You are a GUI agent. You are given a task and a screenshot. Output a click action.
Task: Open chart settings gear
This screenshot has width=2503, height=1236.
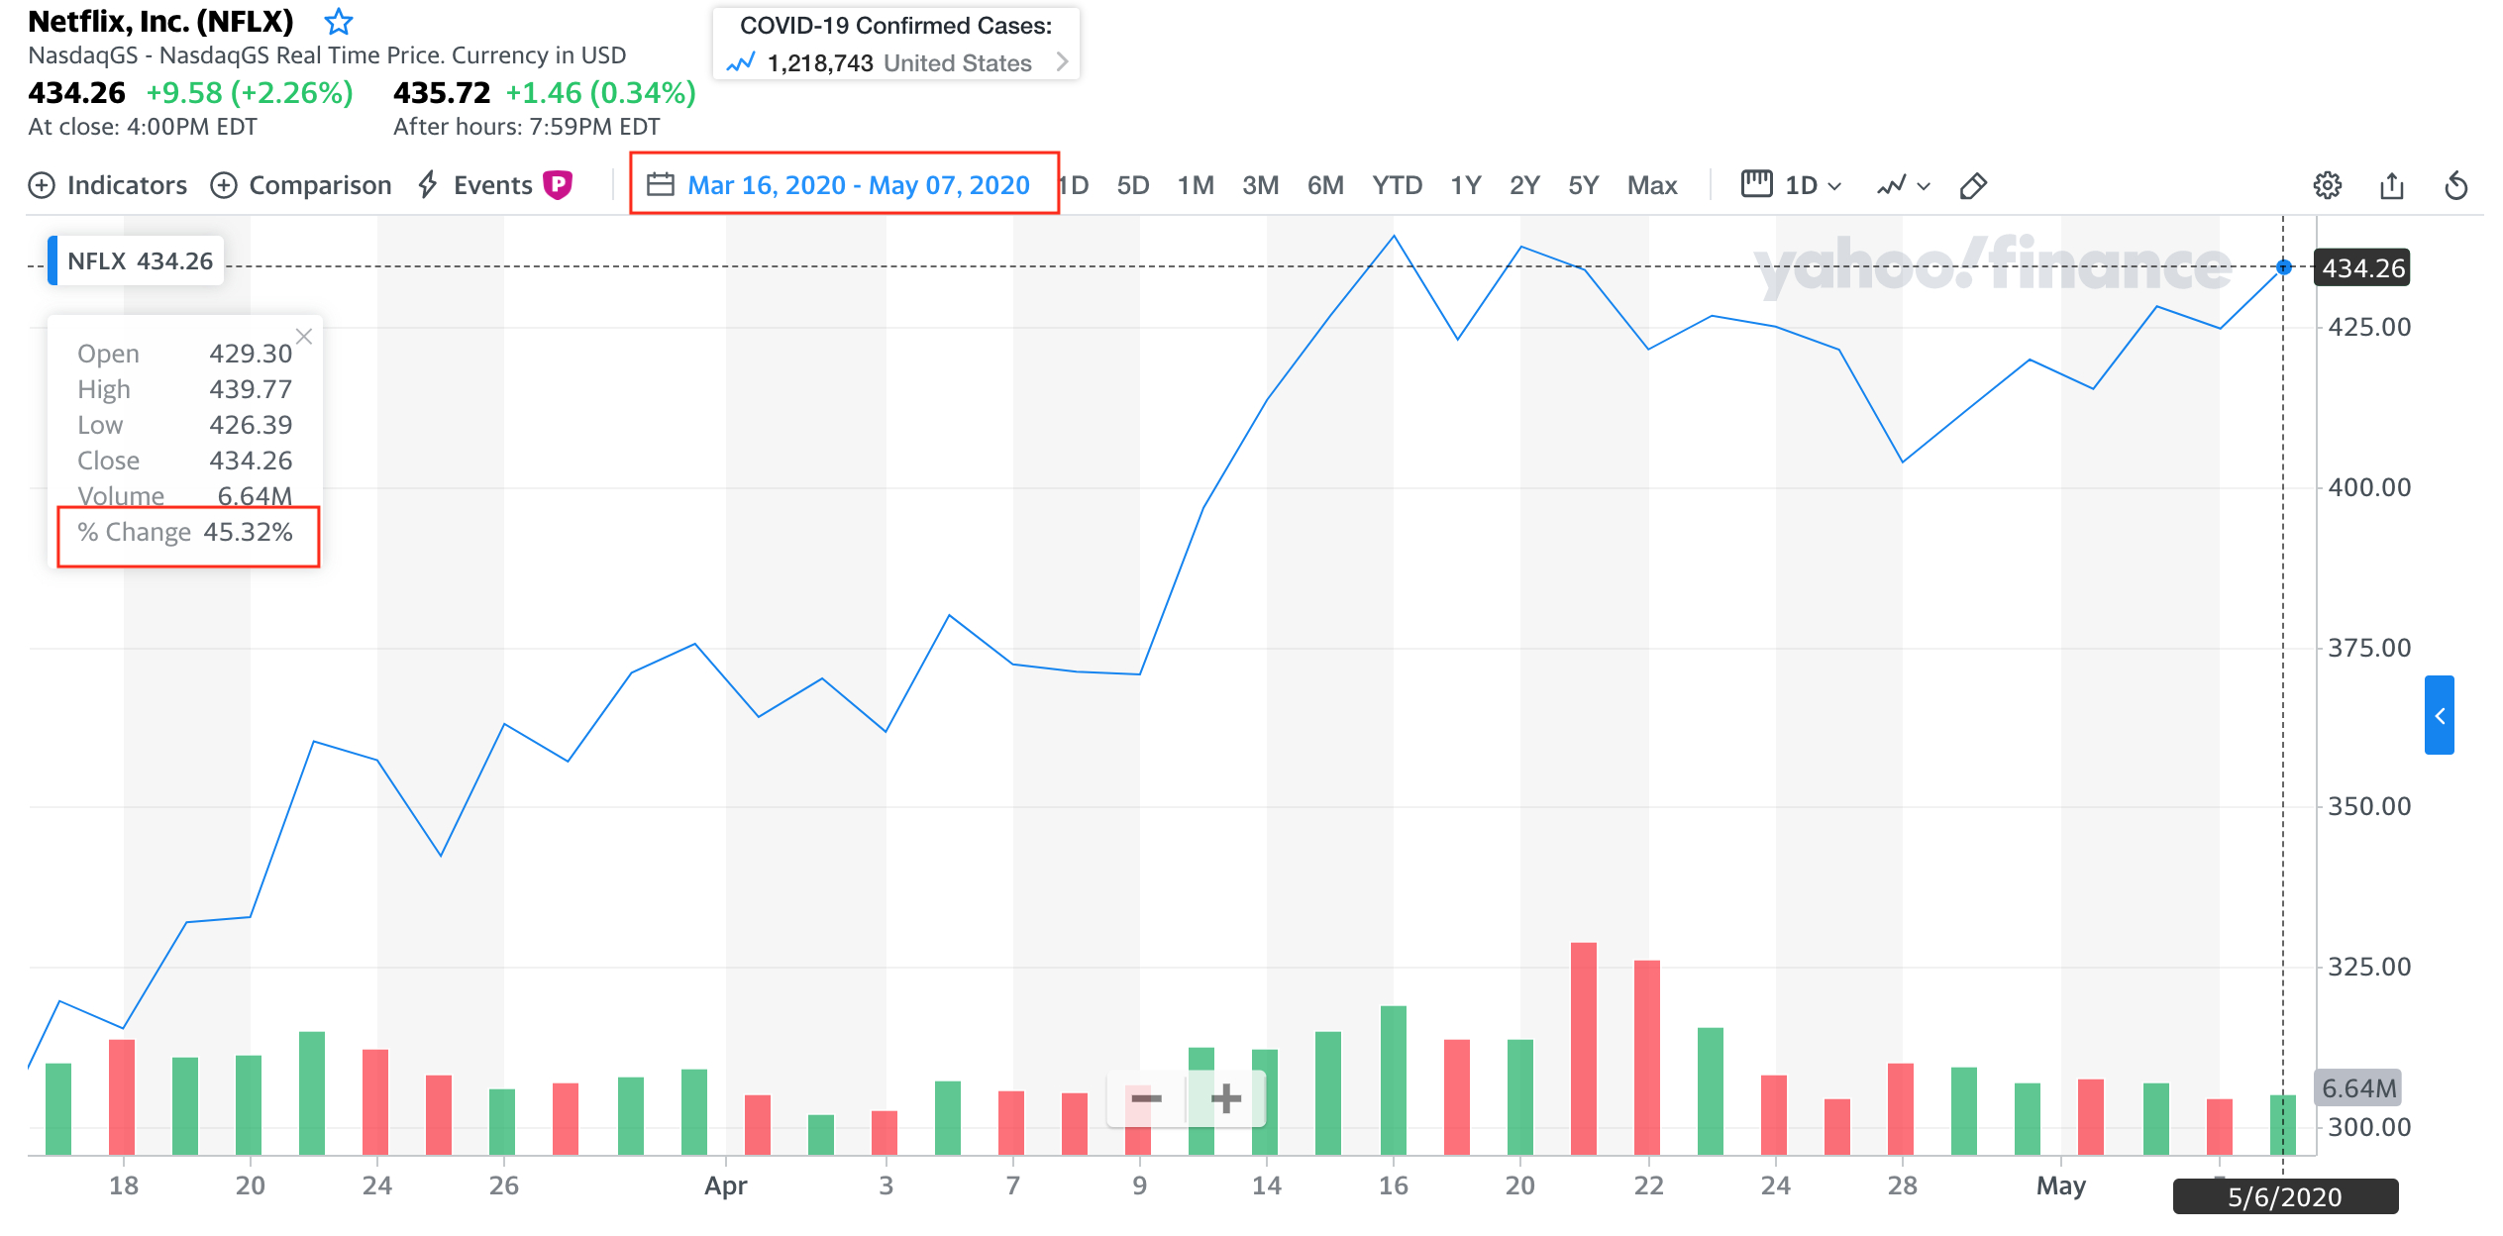pyautogui.click(x=2327, y=185)
